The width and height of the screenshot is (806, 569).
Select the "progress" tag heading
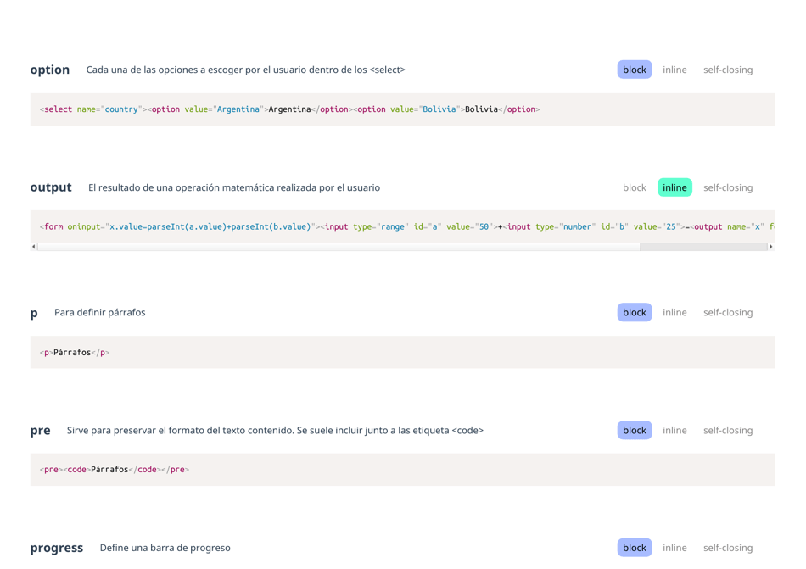point(56,548)
